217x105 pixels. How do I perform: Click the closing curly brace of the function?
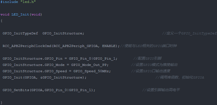point(1,102)
